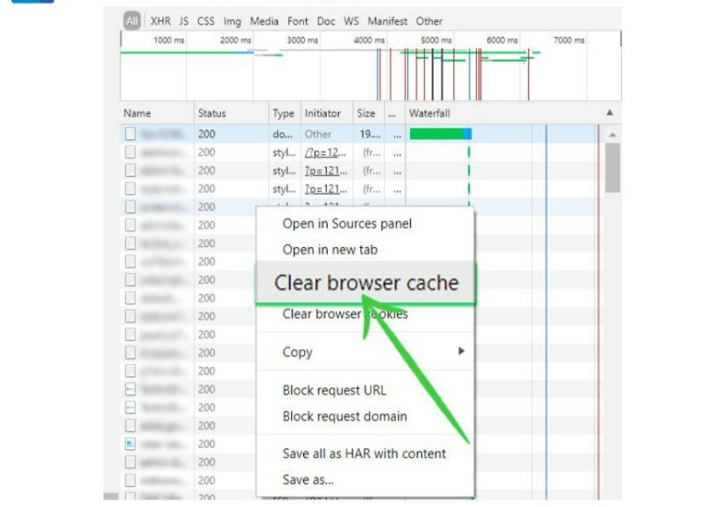Viewport: 701px width, 507px height.
Task: Filter requests by WS
Action: click(351, 21)
